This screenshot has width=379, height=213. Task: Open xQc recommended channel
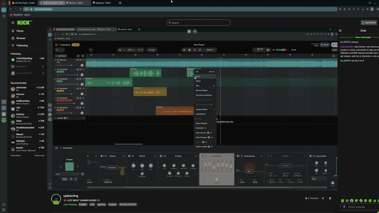click(x=27, y=109)
